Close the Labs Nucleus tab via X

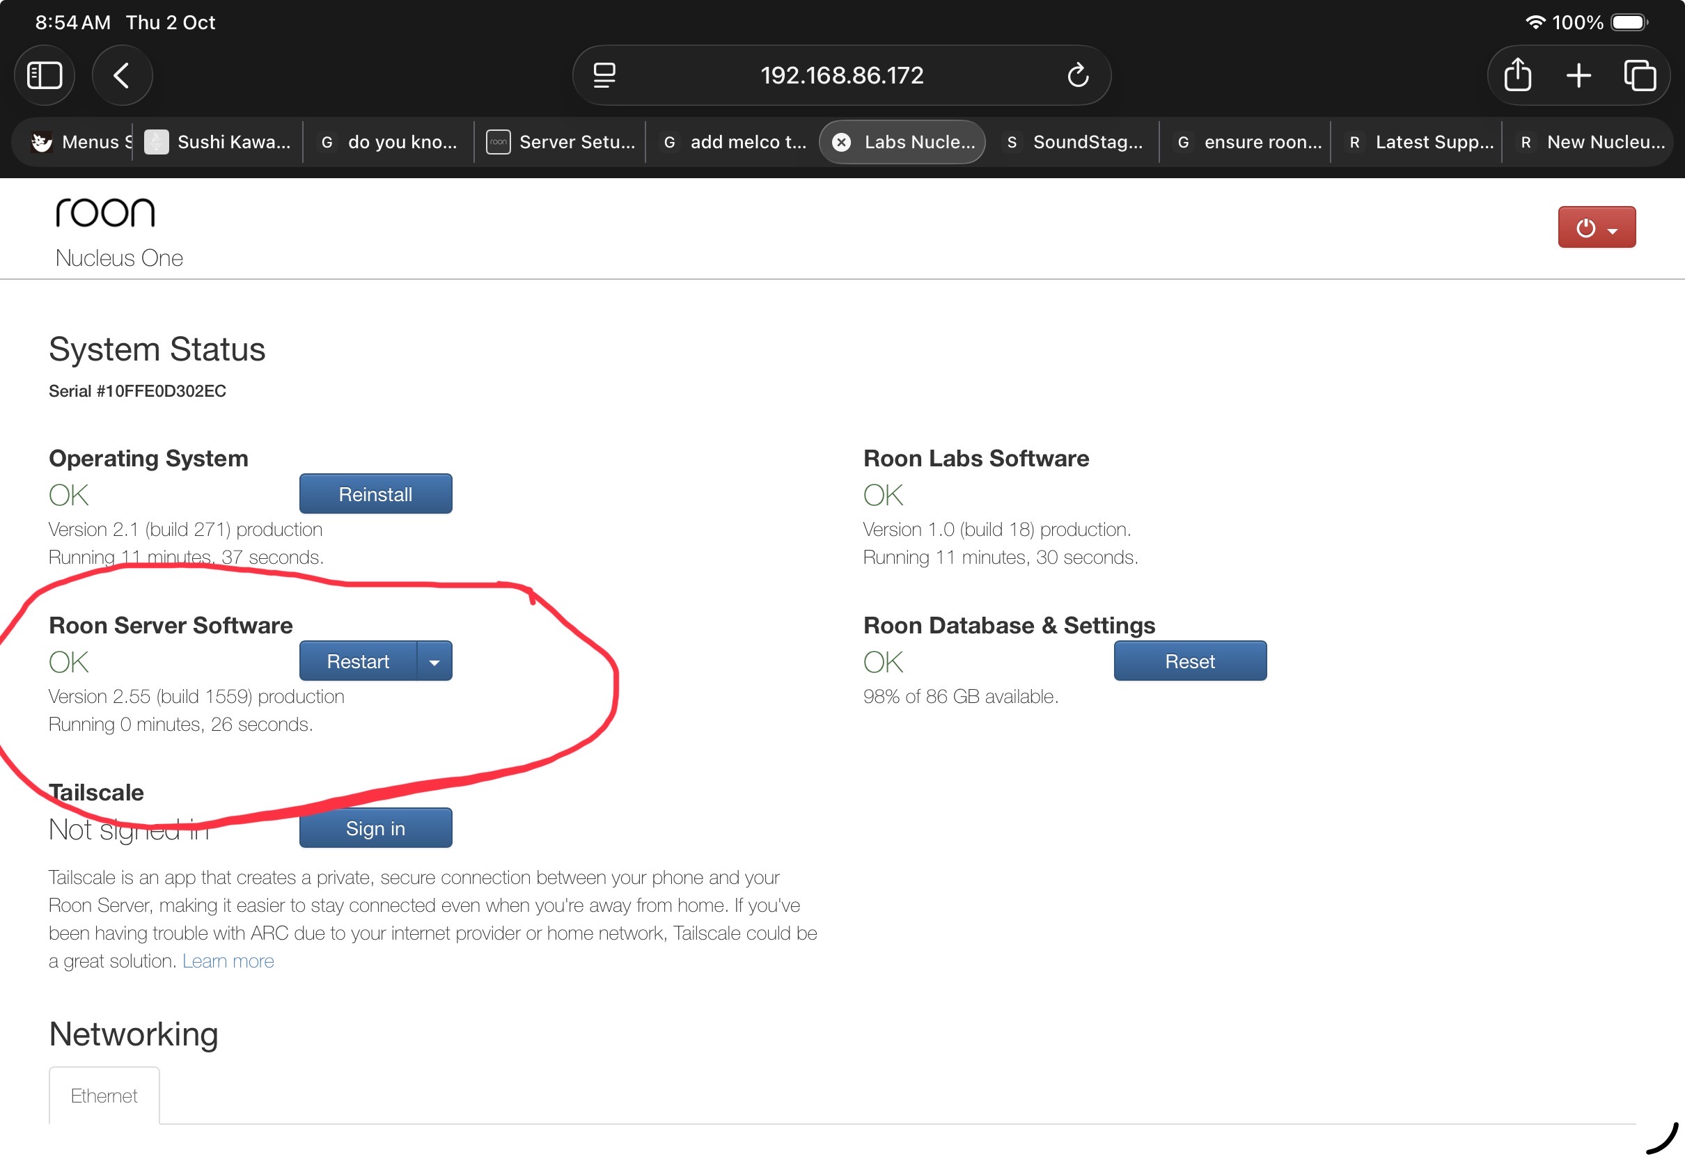[x=841, y=142]
